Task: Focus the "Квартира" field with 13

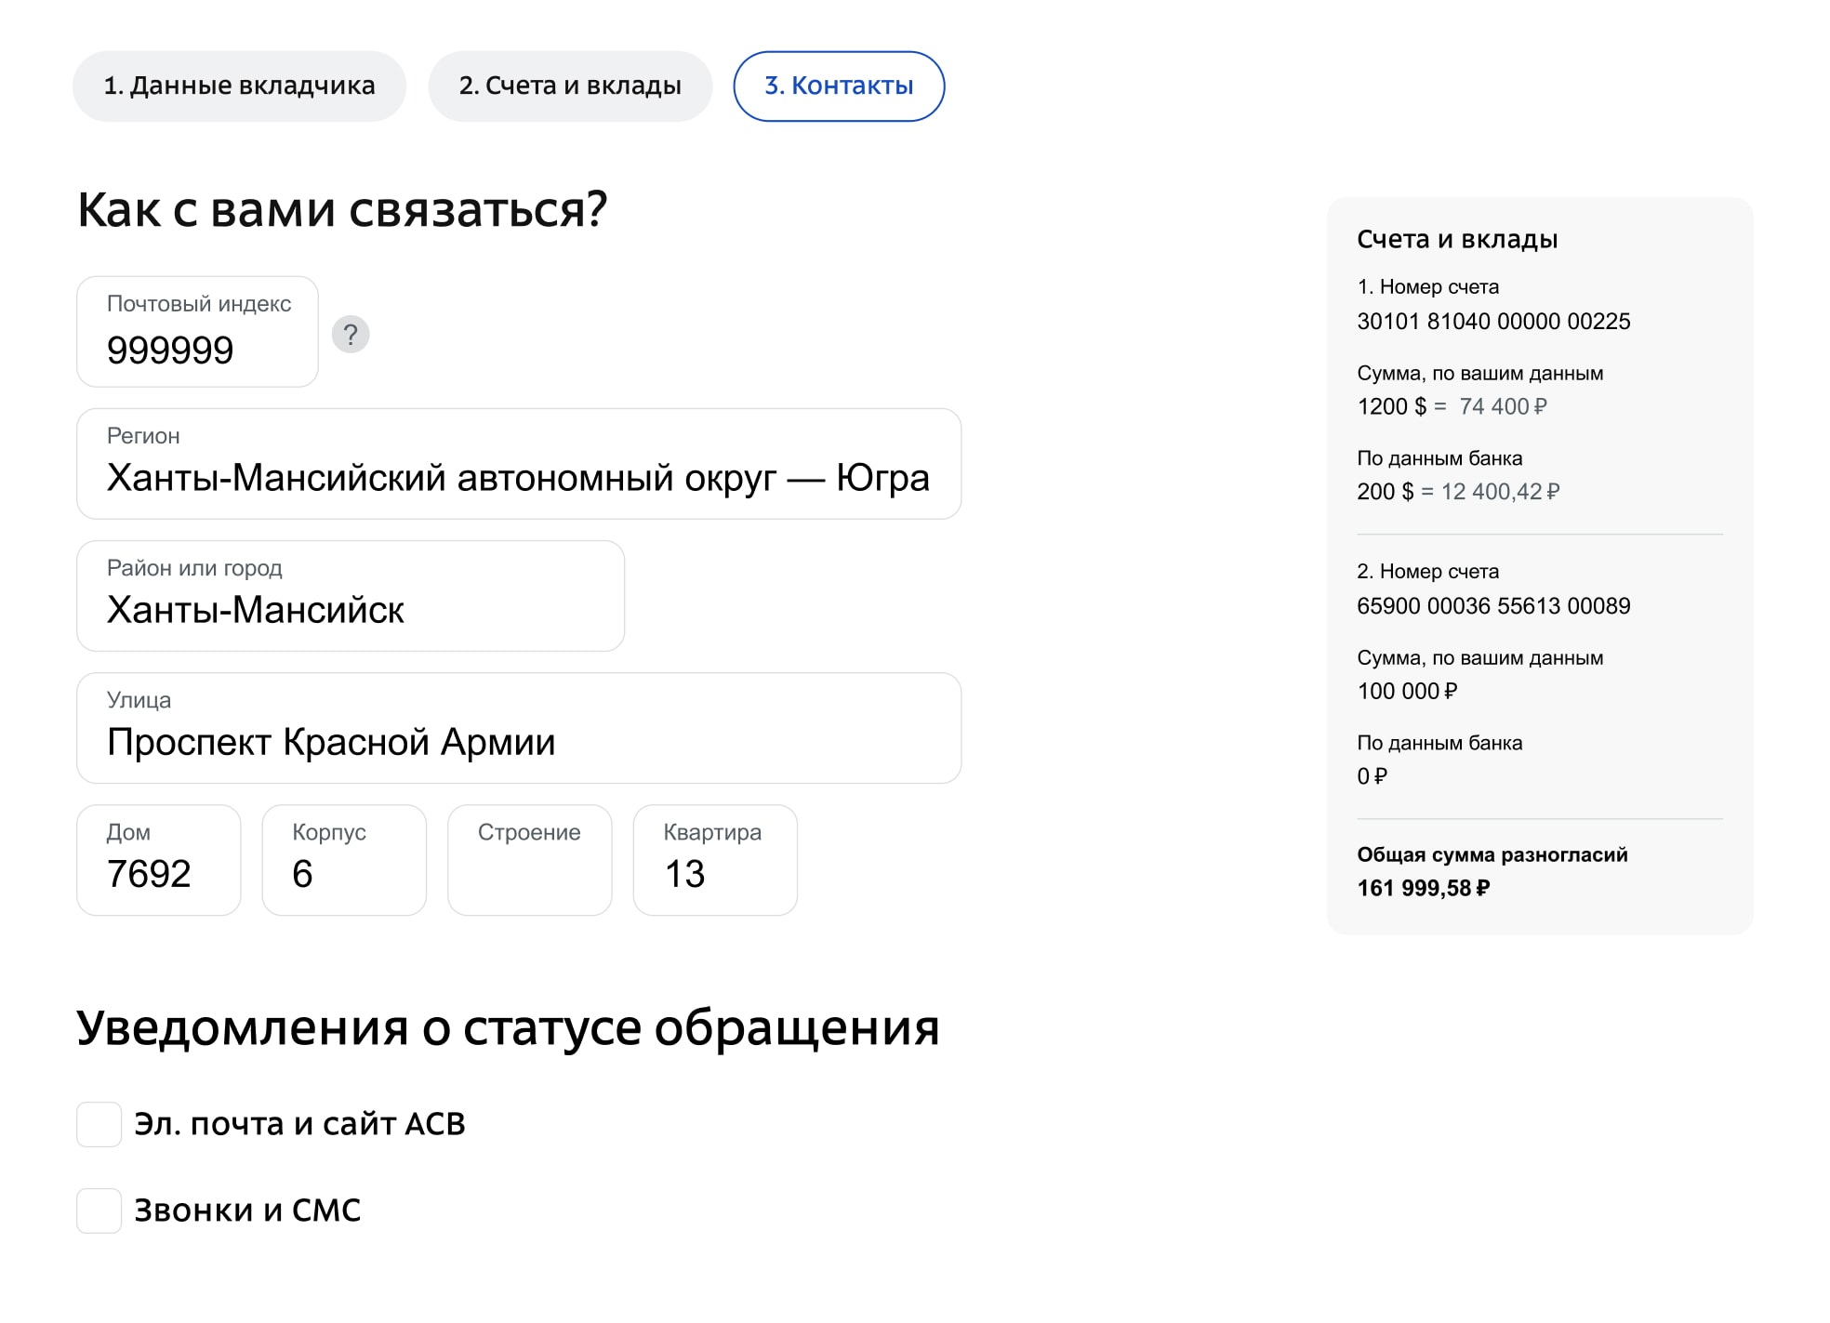Action: [x=714, y=860]
